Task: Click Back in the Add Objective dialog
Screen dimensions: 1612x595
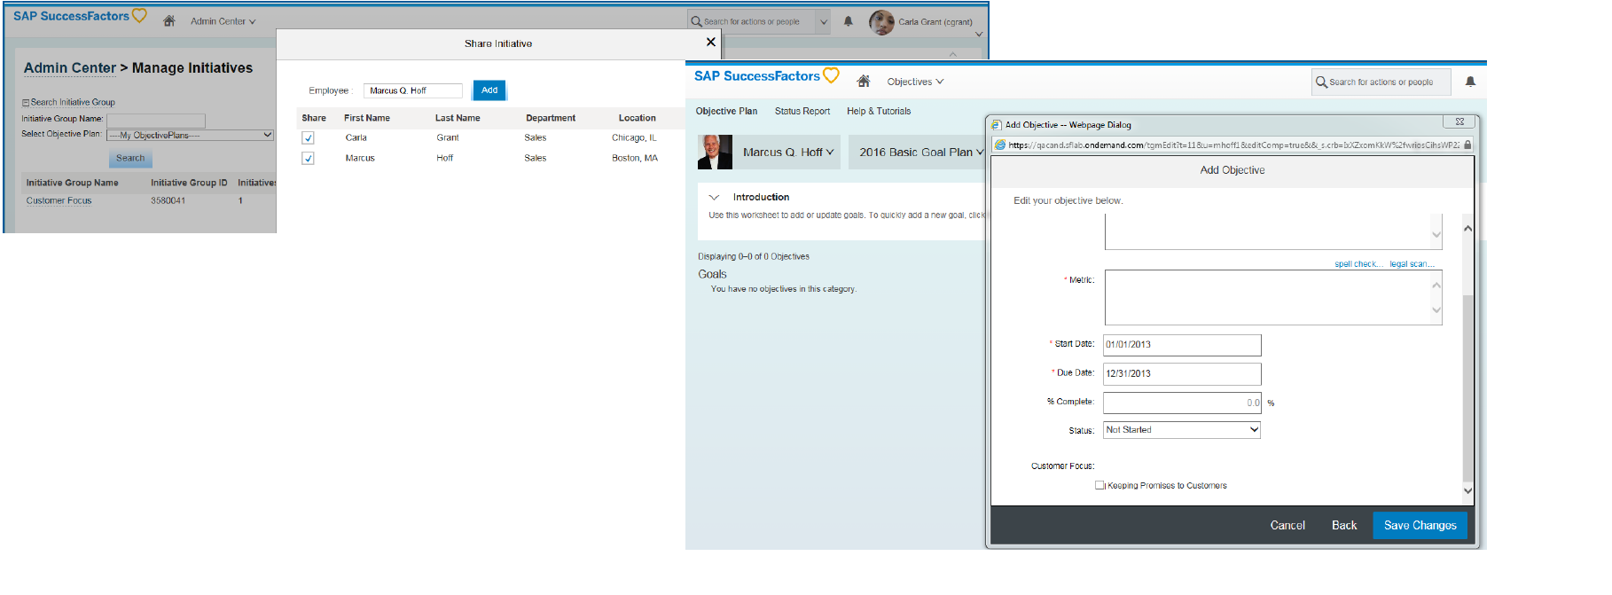Action: (x=1344, y=525)
